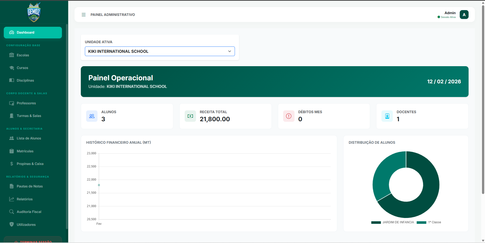
Task: Click the Docentes badge icon
Action: pos(387,116)
